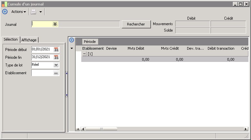
Task: Expand the printer options dropdown arrow
Action: tap(40, 12)
